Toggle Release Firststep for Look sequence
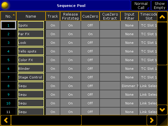The width and height of the screenshot is (168, 126). tap(70, 43)
